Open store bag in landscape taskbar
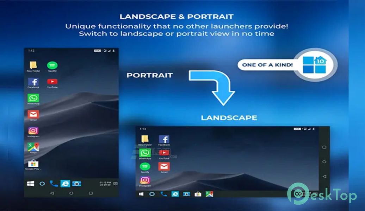This screenshot has width=365, height=211. pos(198,194)
